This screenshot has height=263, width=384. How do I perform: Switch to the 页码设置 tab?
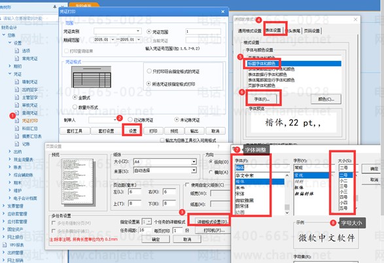tap(312, 31)
